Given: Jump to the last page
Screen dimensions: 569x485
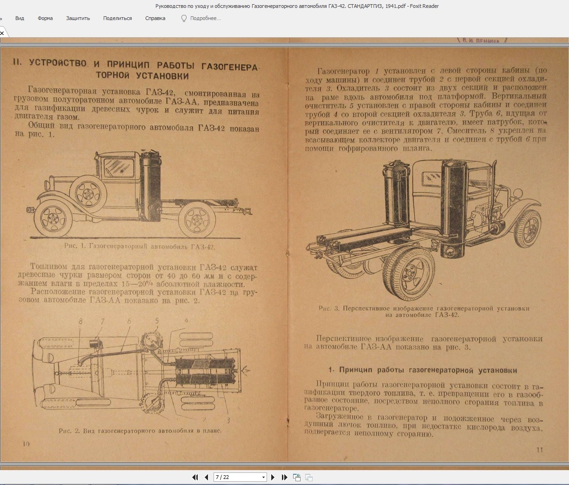Looking at the screenshot, I should tap(284, 477).
